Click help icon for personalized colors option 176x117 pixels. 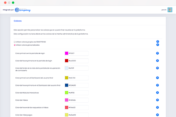coord(157,45)
